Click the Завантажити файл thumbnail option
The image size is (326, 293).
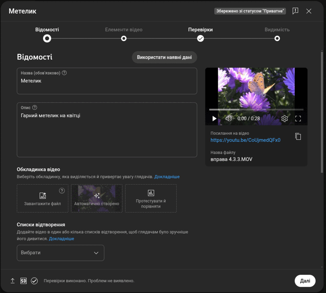point(43,198)
